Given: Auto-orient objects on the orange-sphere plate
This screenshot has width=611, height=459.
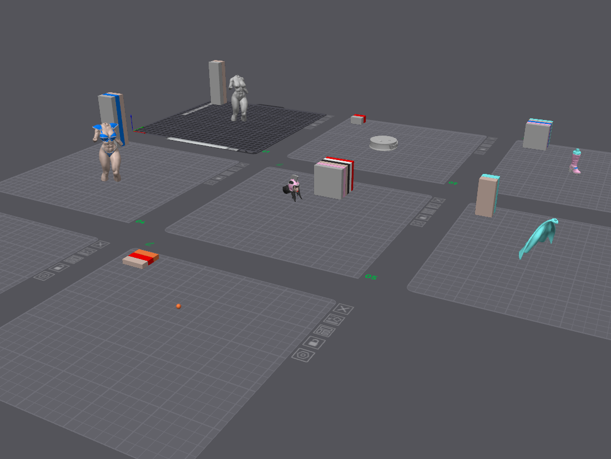Looking at the screenshot, I should click(334, 320).
